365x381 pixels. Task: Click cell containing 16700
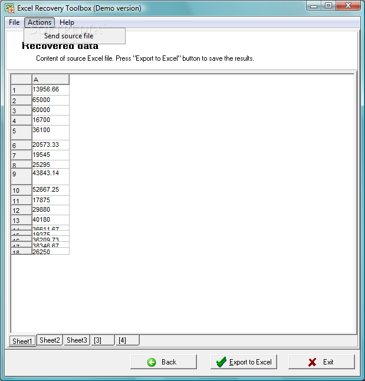51,120
